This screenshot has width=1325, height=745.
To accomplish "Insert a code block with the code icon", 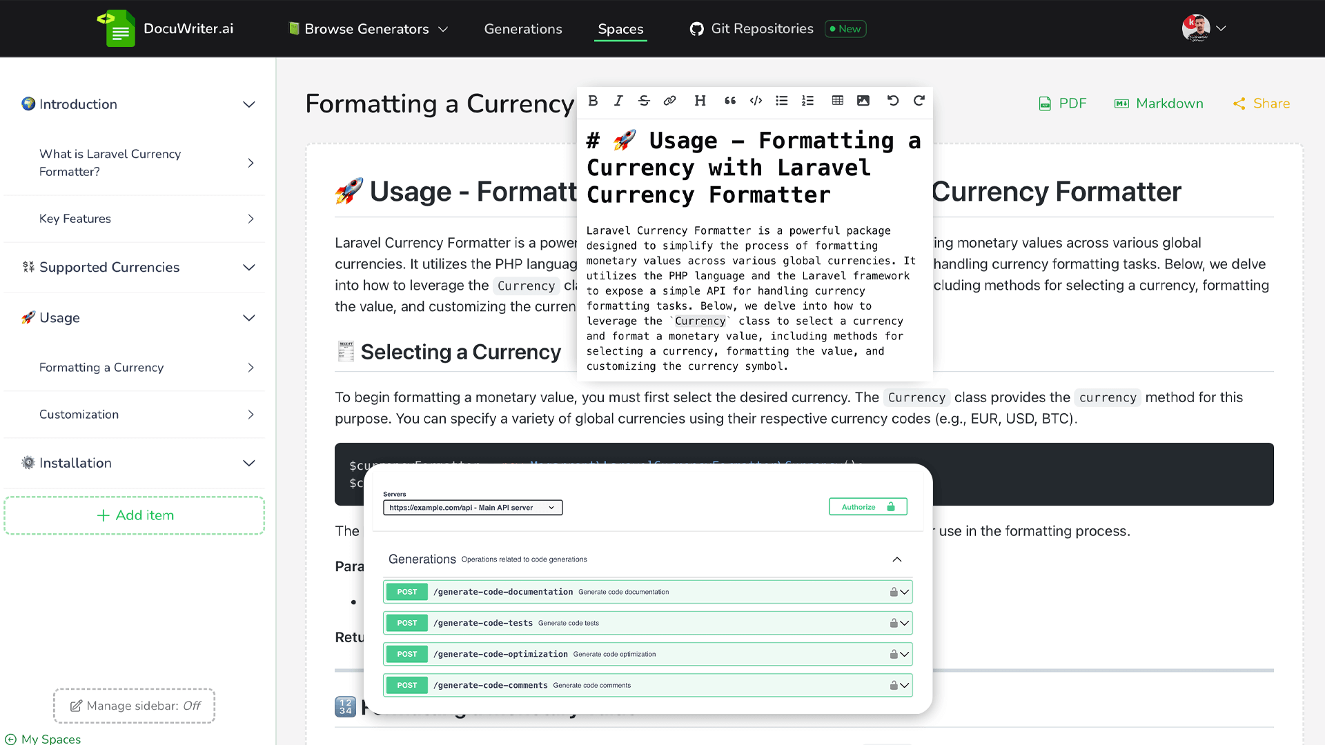I will point(756,101).
